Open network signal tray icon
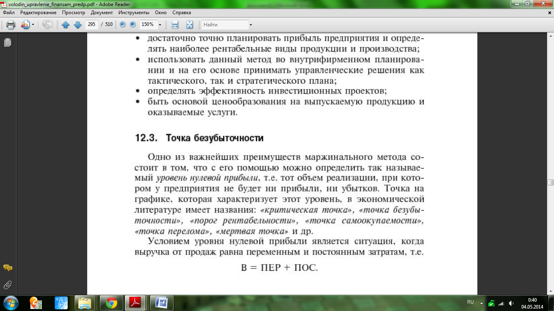Screen dimensions: 554x311 click(x=501, y=303)
